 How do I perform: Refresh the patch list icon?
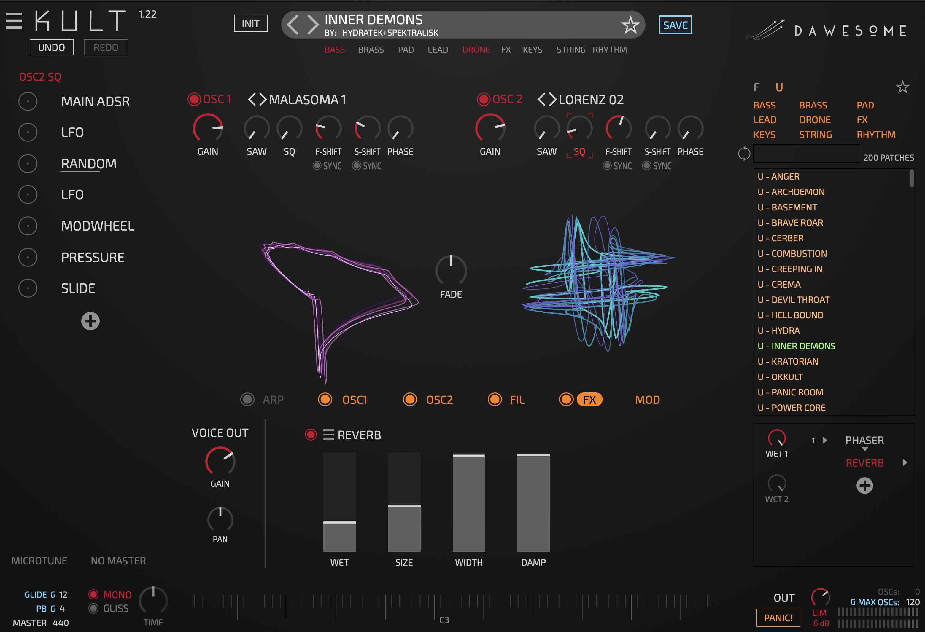744,154
